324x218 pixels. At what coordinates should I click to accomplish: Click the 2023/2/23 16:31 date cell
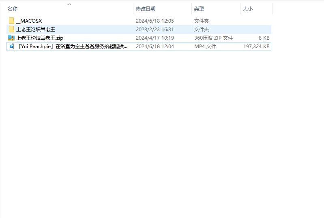point(154,29)
